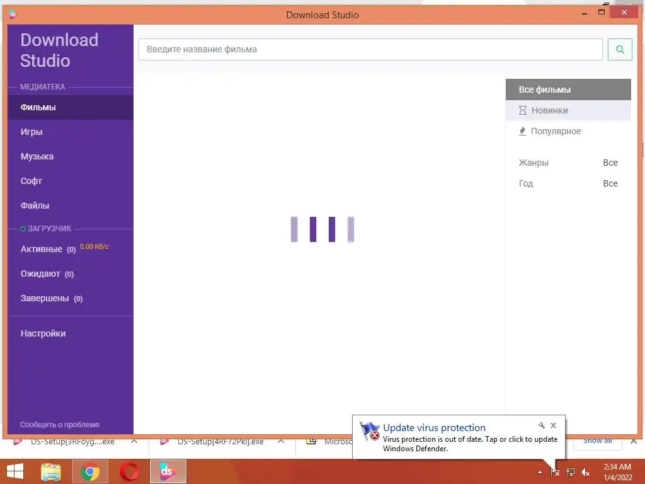Click the Download Studio title bar icon

[x=13, y=15]
